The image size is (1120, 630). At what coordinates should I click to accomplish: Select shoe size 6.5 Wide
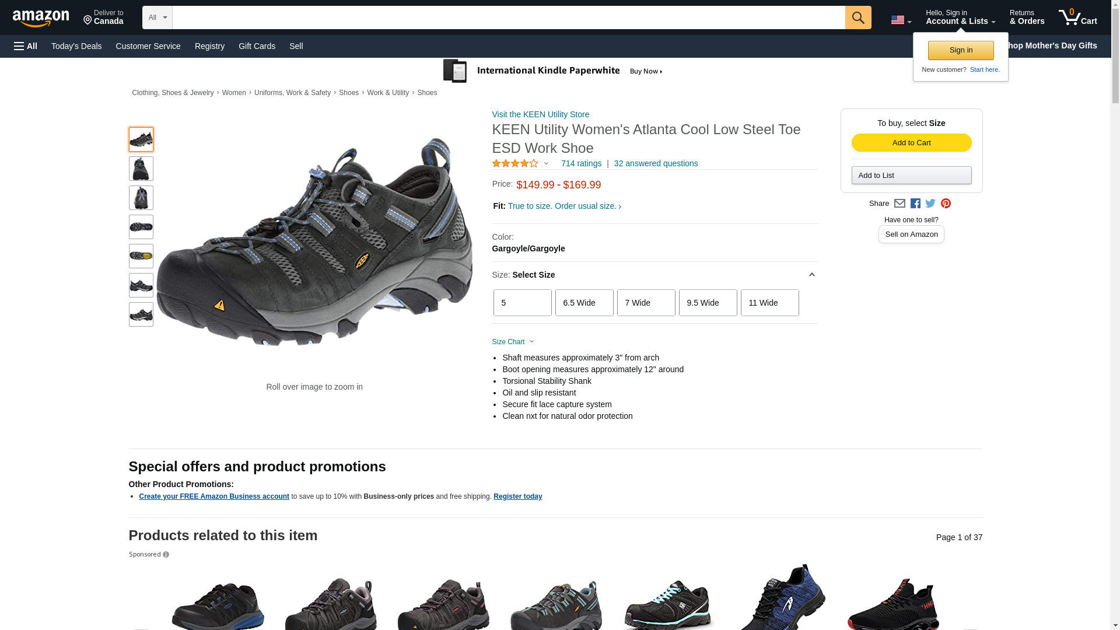(584, 303)
